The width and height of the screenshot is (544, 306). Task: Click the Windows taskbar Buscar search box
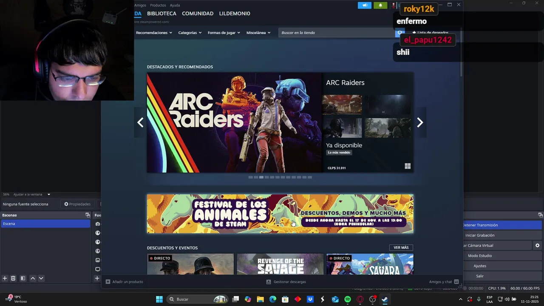pyautogui.click(x=196, y=299)
